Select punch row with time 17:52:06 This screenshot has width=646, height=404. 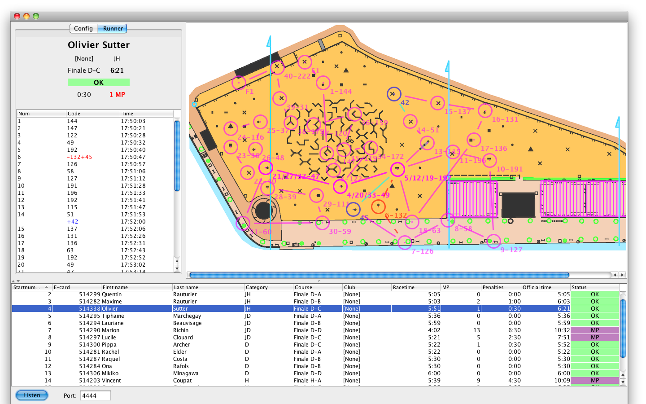95,229
